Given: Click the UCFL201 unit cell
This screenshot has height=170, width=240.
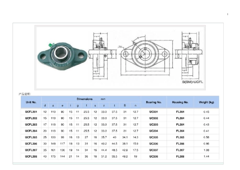Looking at the screenshot, I should pos(31,112).
